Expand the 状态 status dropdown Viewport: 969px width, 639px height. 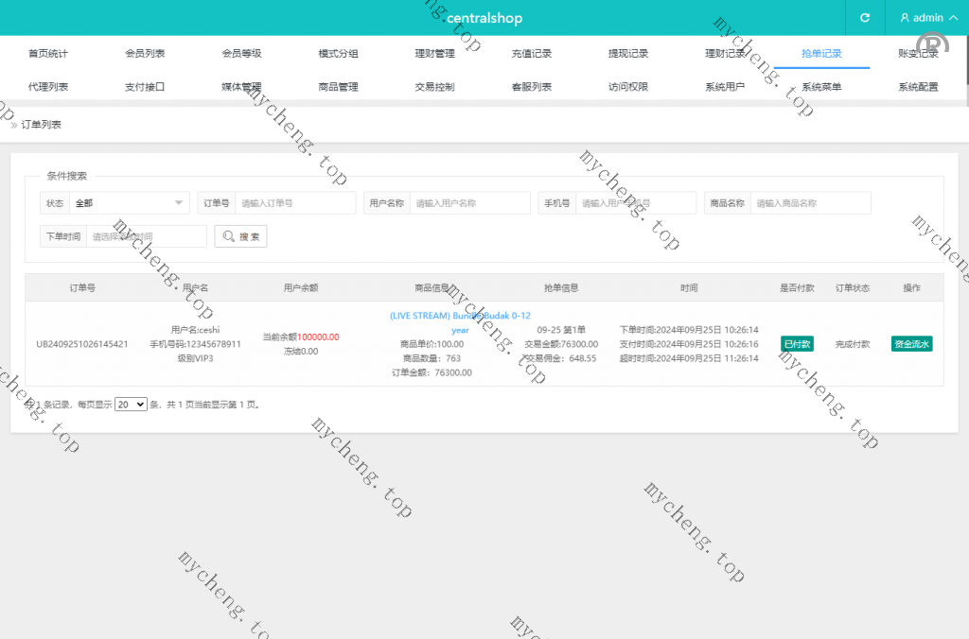(130, 203)
